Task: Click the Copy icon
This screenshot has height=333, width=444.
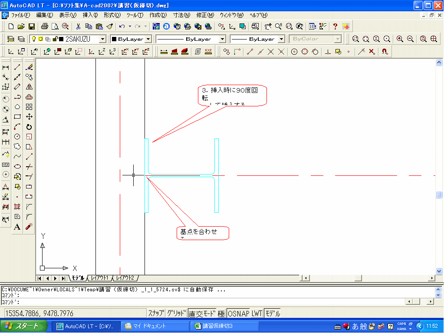Action: tap(89, 26)
